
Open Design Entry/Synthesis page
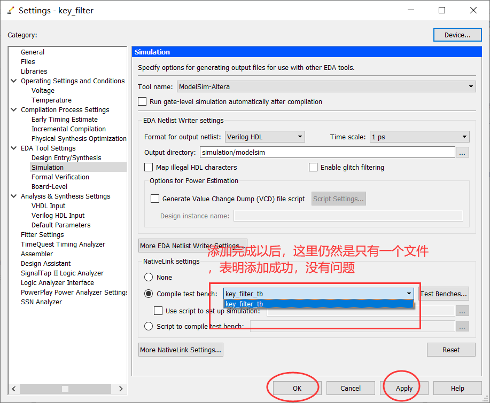66,158
